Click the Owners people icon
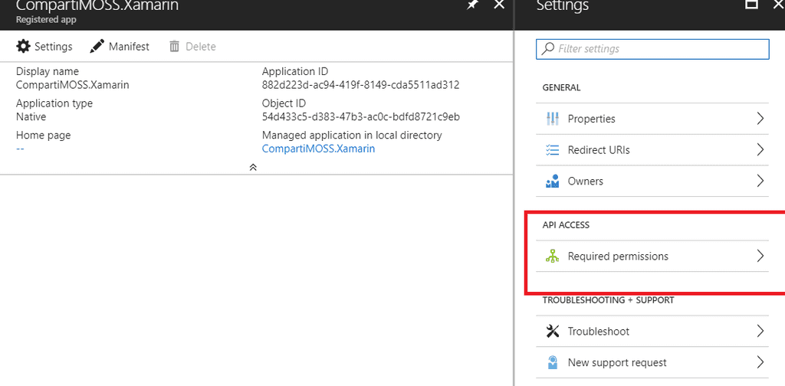The height and width of the screenshot is (386, 785). click(552, 182)
